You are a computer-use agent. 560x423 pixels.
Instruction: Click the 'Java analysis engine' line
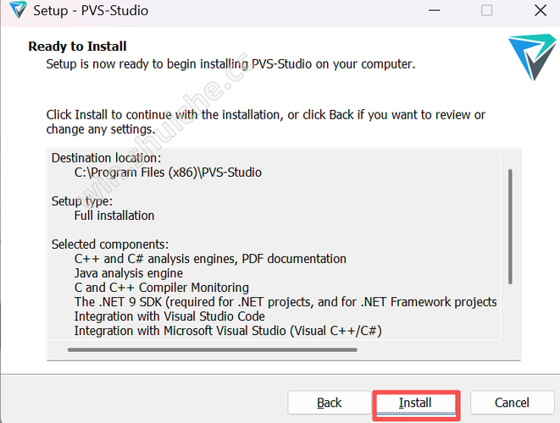click(x=128, y=273)
